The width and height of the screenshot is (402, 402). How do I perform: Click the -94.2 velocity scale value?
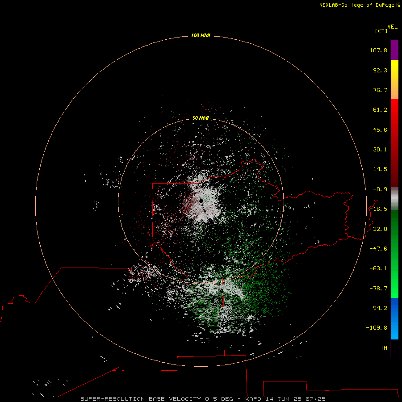[378, 308]
